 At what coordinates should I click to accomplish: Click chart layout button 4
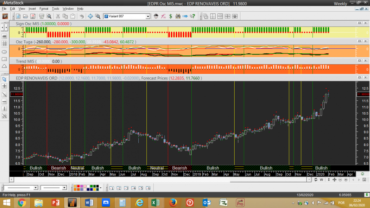(134, 188)
